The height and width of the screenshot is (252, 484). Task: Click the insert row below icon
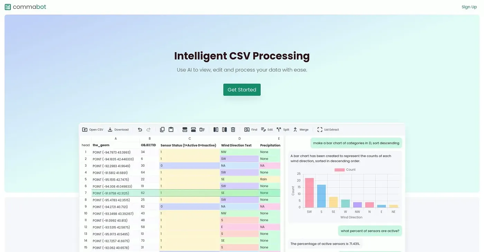[193, 130]
